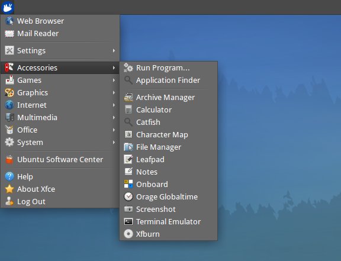Select the Archive Manager label
Image resolution: width=341 pixels, height=261 pixels.
(165, 98)
